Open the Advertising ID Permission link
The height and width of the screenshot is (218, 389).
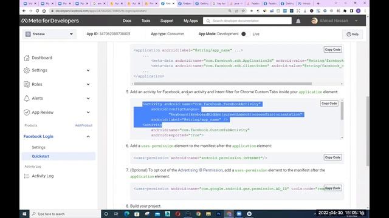point(200,170)
